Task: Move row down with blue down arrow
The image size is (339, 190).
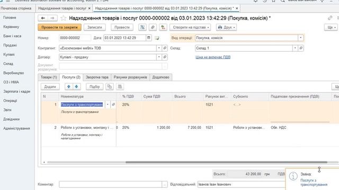Action: point(76,87)
